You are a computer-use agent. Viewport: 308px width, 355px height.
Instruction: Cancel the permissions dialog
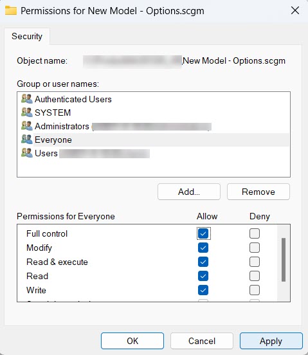tap(202, 341)
